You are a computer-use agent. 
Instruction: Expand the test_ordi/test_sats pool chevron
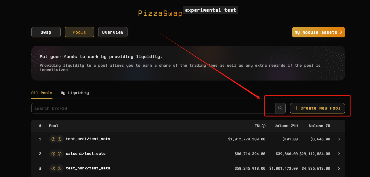pos(339,139)
